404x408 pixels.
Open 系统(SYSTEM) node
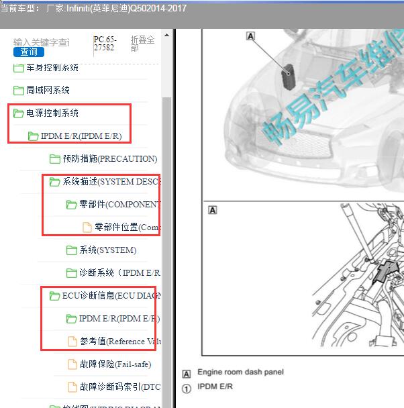tap(107, 250)
